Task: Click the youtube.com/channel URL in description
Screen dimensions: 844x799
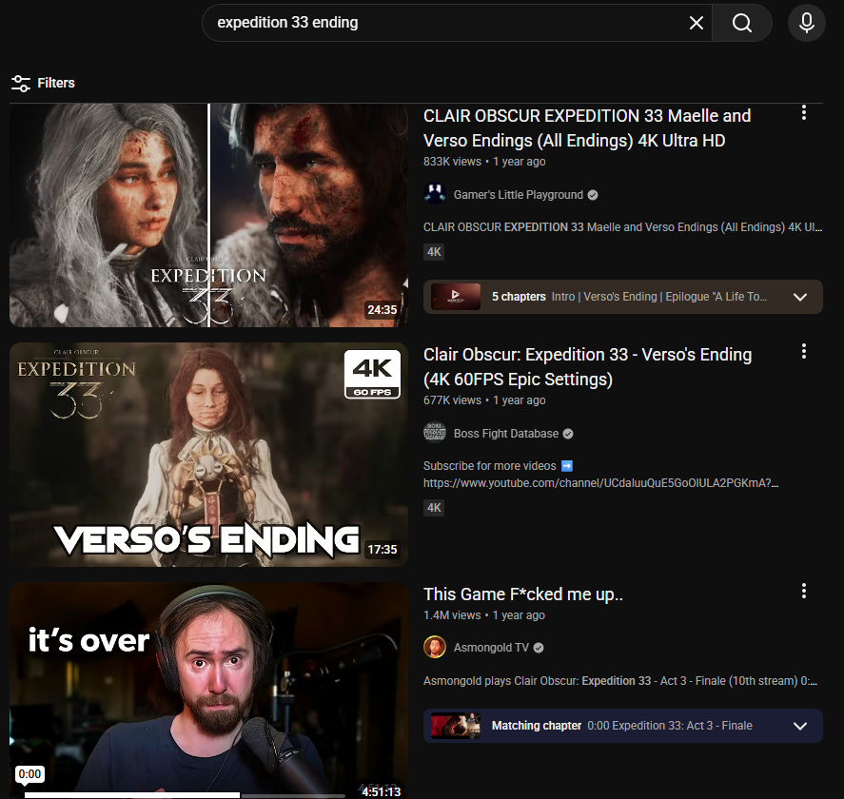Action: [600, 483]
